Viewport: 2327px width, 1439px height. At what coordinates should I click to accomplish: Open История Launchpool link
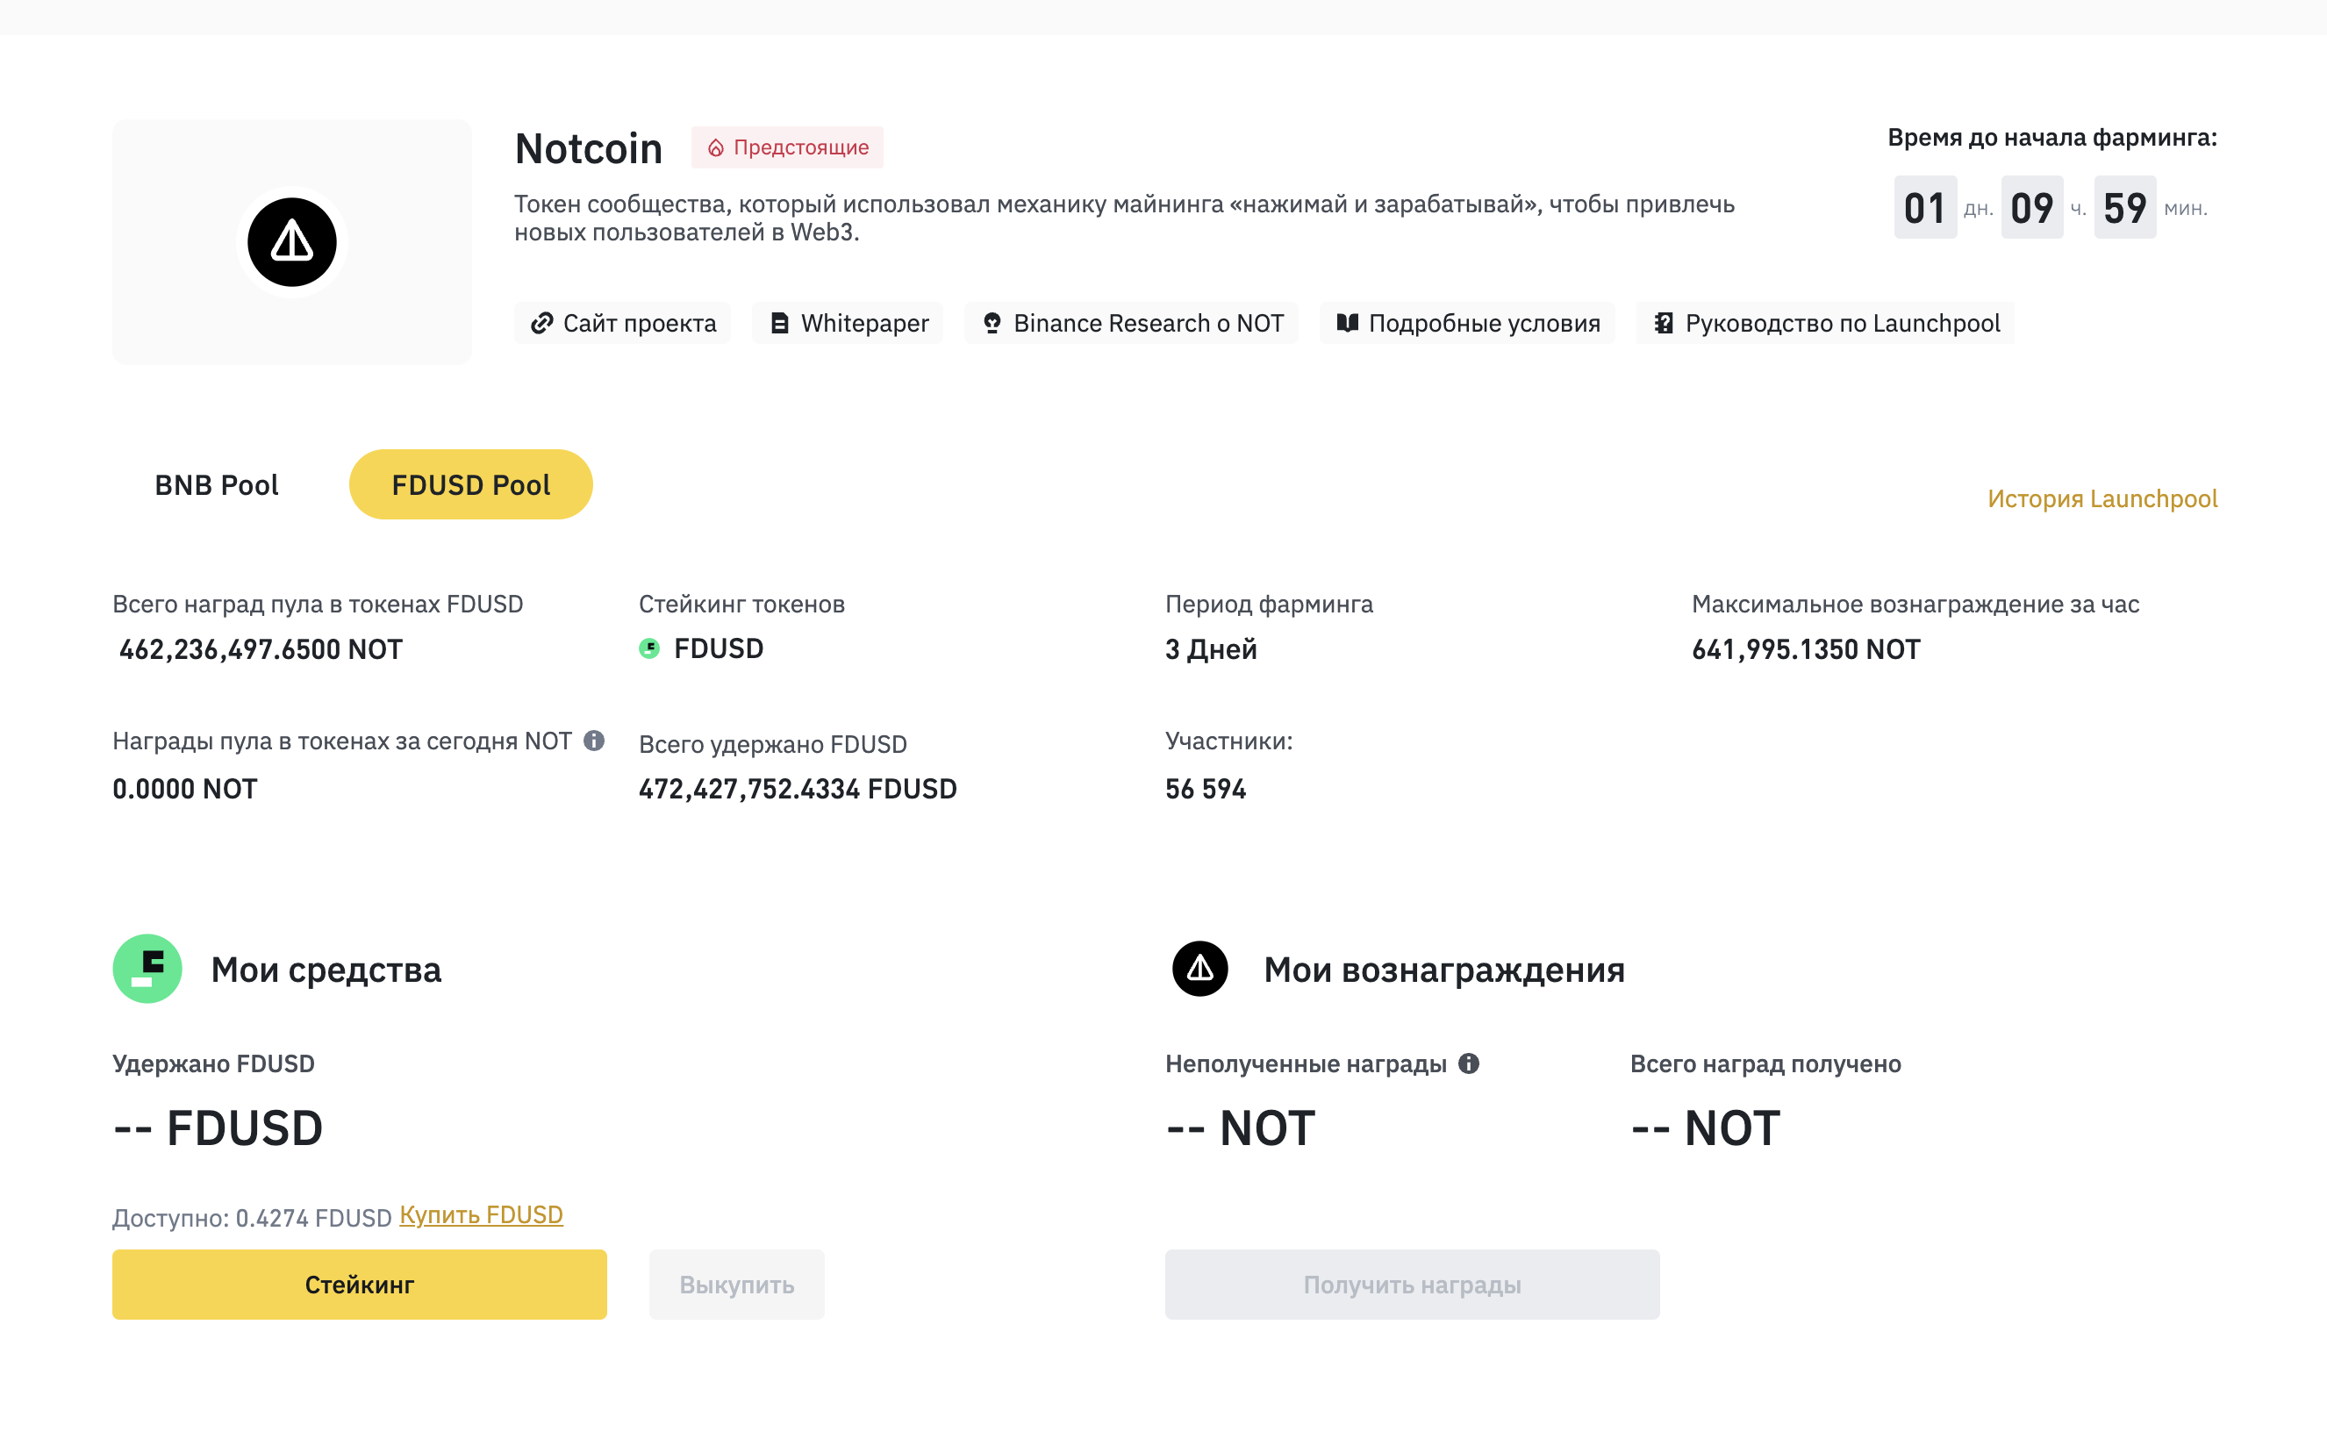pyautogui.click(x=2102, y=498)
